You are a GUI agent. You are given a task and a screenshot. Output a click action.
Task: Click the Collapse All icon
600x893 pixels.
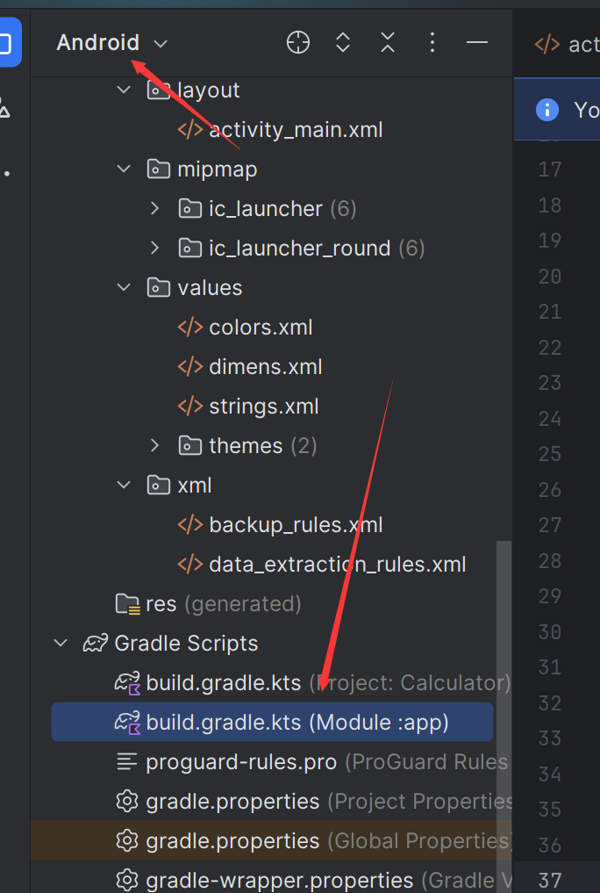pyautogui.click(x=388, y=43)
